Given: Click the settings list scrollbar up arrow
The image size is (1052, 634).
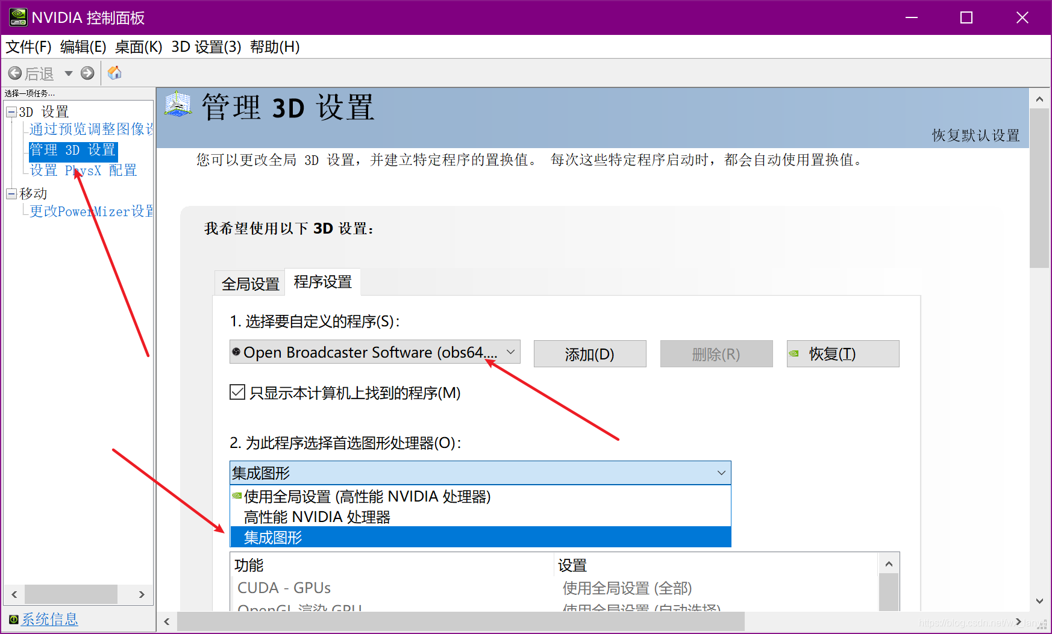Looking at the screenshot, I should click(889, 564).
